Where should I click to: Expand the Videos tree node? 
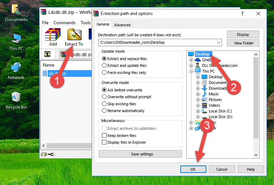pyautogui.click(x=198, y=105)
